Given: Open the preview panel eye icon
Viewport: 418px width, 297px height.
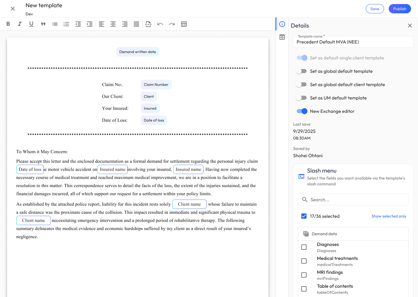Looking at the screenshot, I should pos(282,37).
